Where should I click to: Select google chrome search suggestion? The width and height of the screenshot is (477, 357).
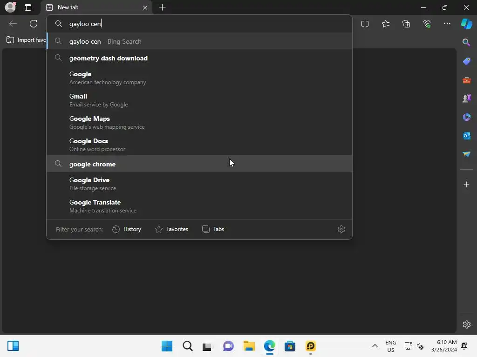click(199, 164)
